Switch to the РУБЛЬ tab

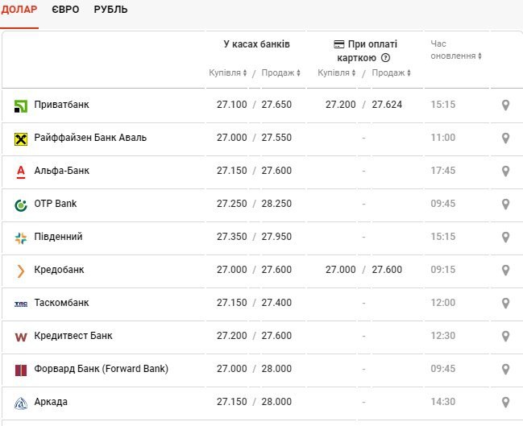pos(110,10)
